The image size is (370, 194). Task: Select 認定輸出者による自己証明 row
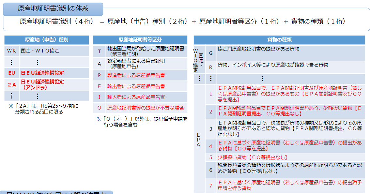140,64
